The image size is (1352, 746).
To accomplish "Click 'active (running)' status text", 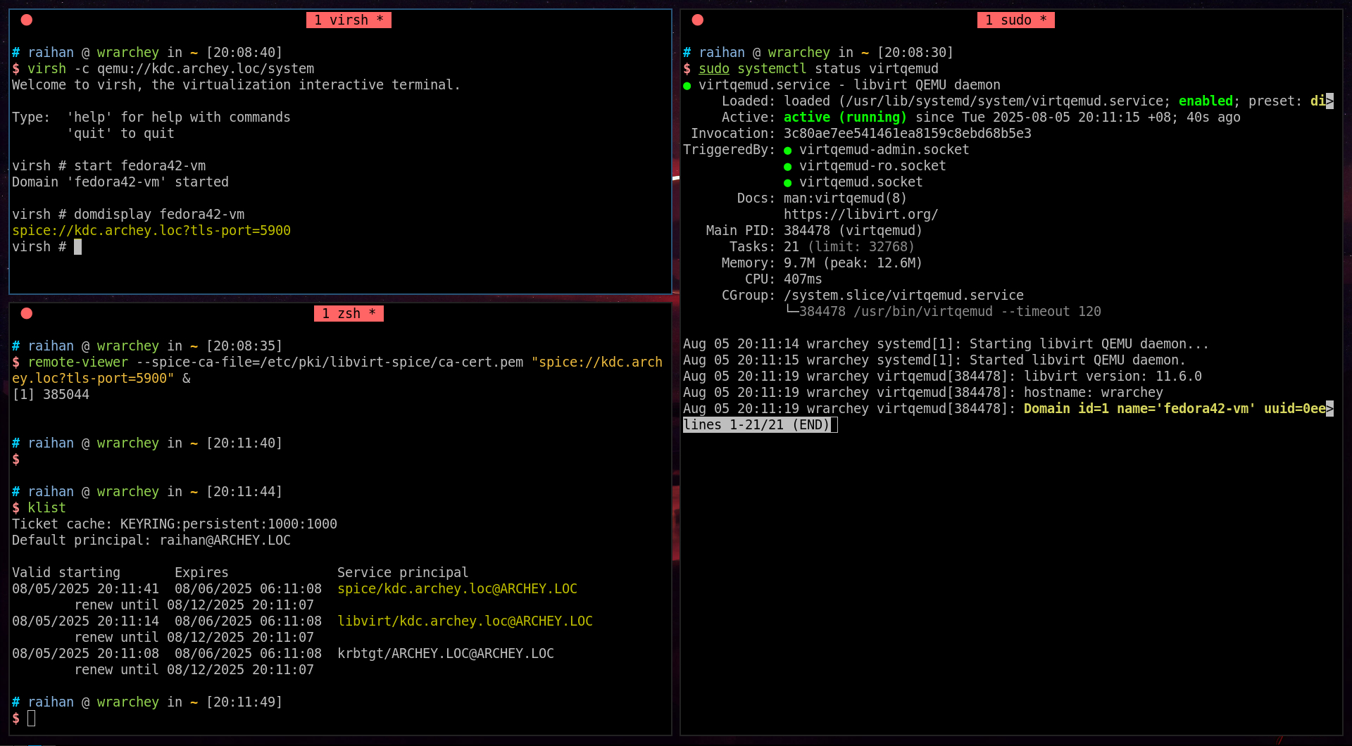I will 845,118.
